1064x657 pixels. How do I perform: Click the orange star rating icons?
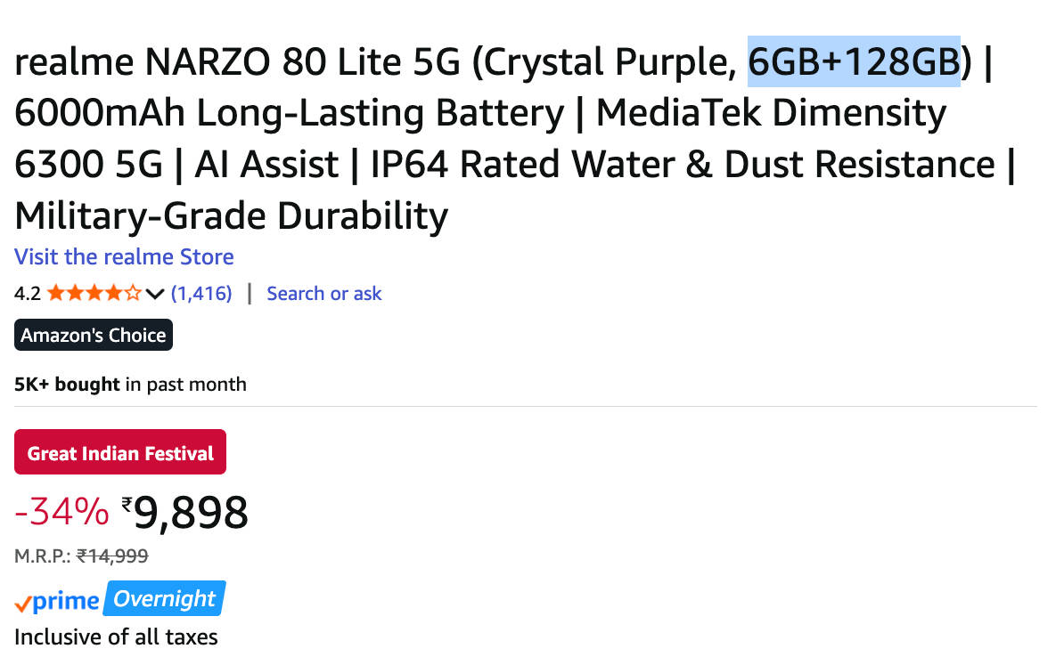click(x=94, y=293)
